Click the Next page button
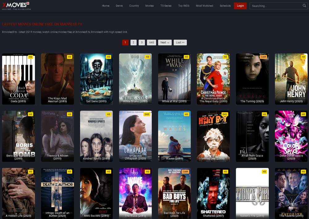Screen dimensions: 309x219 [x=165, y=43]
